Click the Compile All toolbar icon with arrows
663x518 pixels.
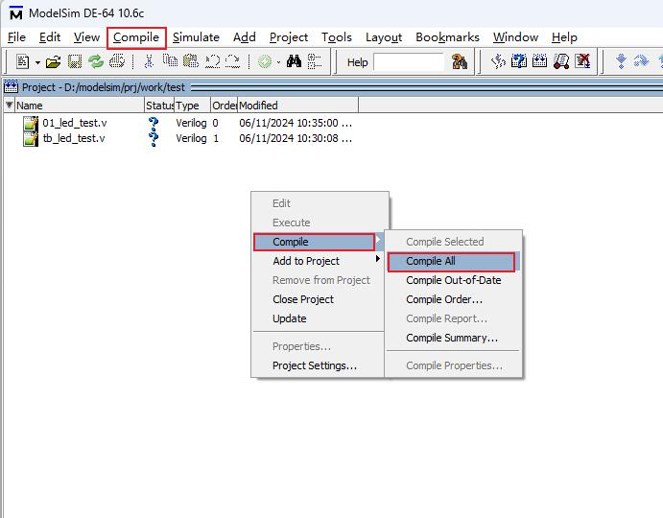point(539,61)
